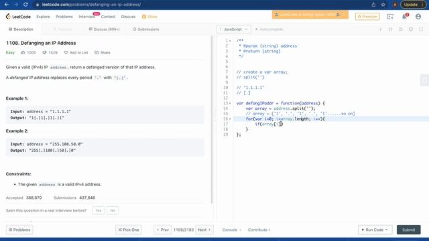Expand the Console panel
429x241 pixels.
[231, 230]
